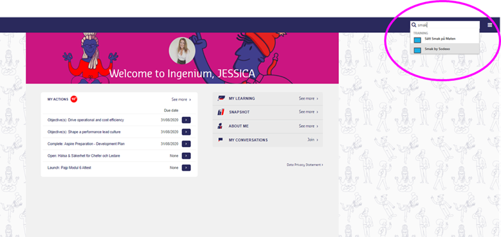This screenshot has height=237, width=501.
Task: Open the hamburger menu icon
Action: [490, 25]
